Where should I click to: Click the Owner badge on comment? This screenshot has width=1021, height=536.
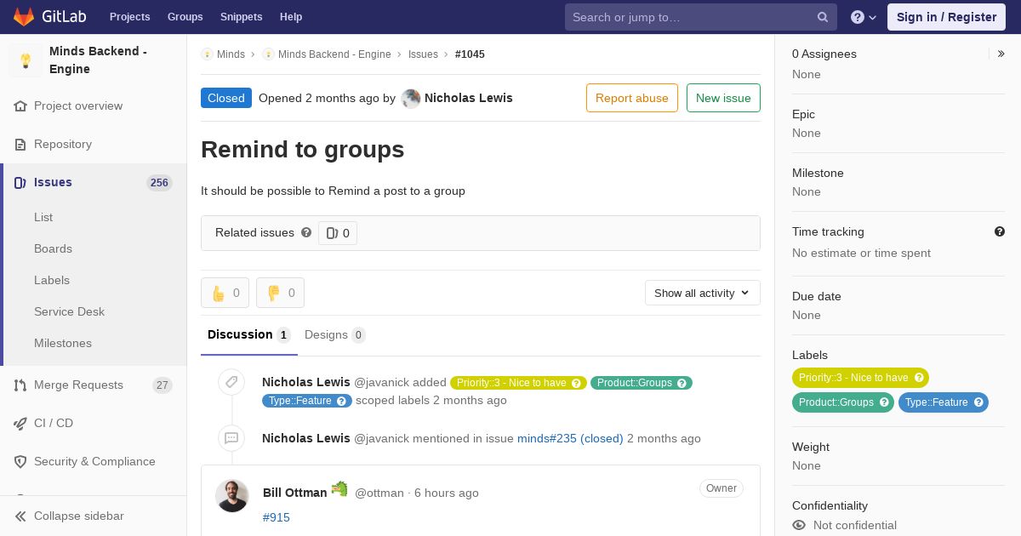point(722,488)
